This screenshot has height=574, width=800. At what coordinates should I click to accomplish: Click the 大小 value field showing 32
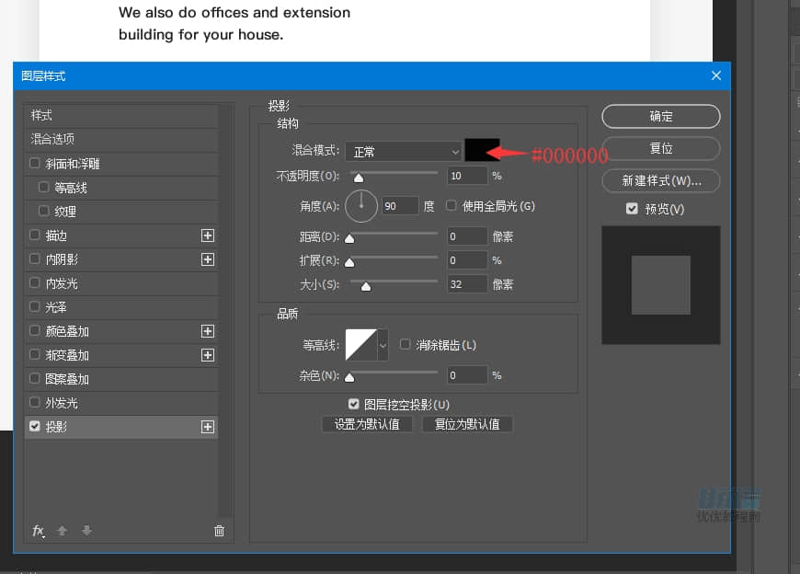[467, 284]
